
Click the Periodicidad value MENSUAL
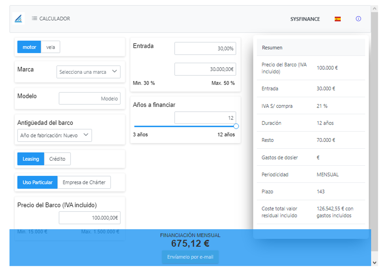(x=328, y=174)
